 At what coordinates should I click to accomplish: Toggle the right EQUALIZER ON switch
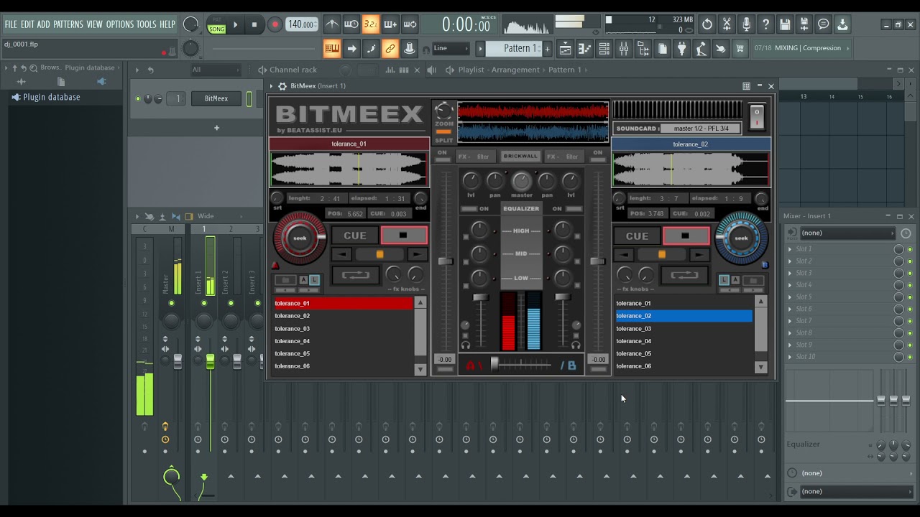pyautogui.click(x=574, y=209)
